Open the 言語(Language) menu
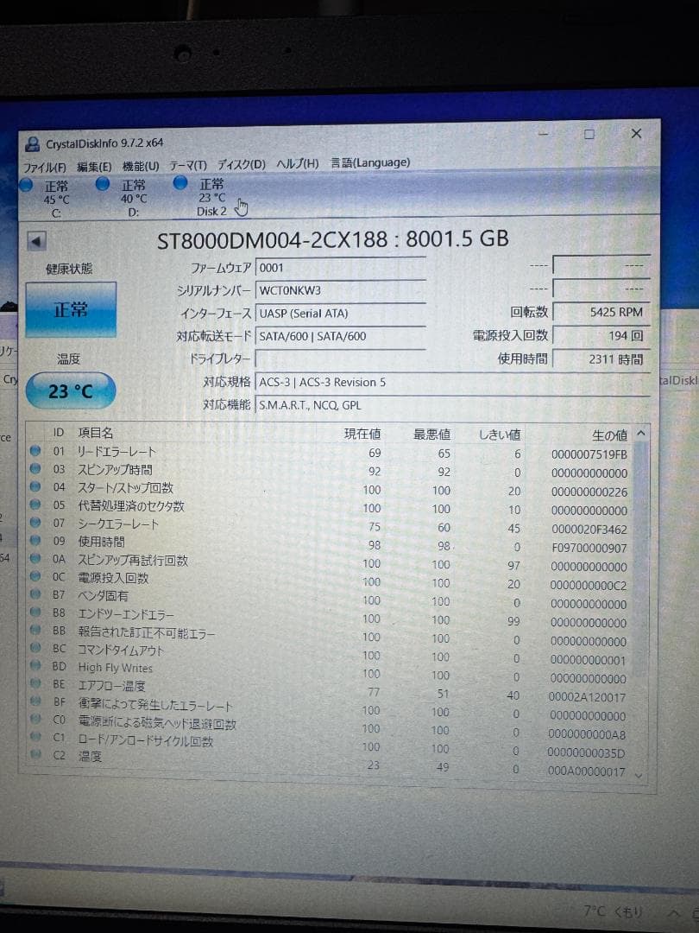This screenshot has width=699, height=933. 370,162
